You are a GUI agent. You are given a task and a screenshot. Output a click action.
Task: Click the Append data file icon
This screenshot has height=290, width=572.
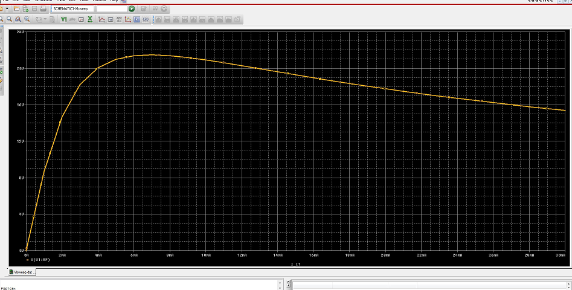pyautogui.click(x=25, y=8)
